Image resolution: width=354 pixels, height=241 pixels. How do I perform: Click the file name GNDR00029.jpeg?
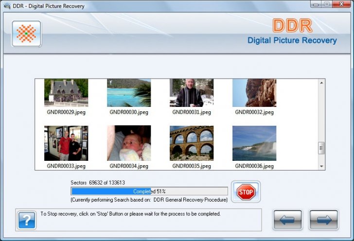tap(66, 112)
